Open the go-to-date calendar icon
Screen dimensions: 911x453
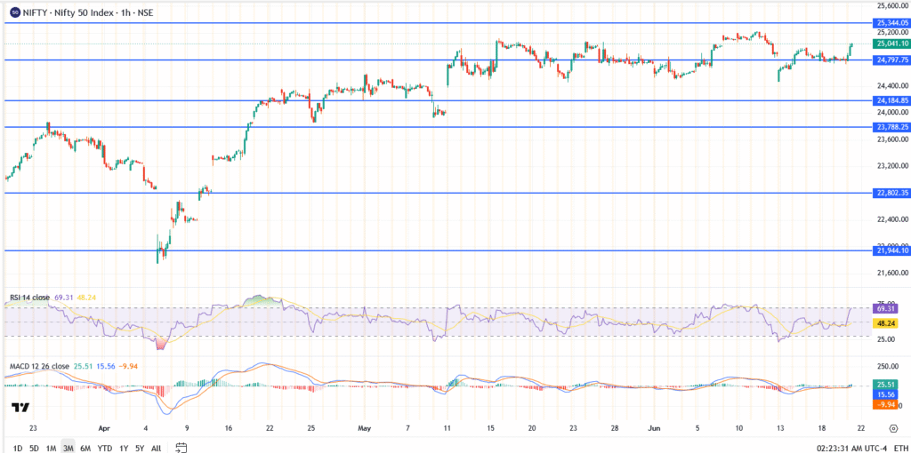(181, 447)
